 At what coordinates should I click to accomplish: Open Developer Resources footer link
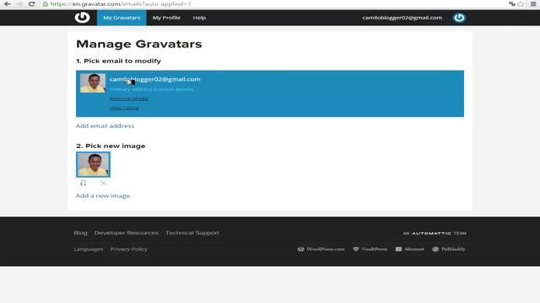(126, 232)
